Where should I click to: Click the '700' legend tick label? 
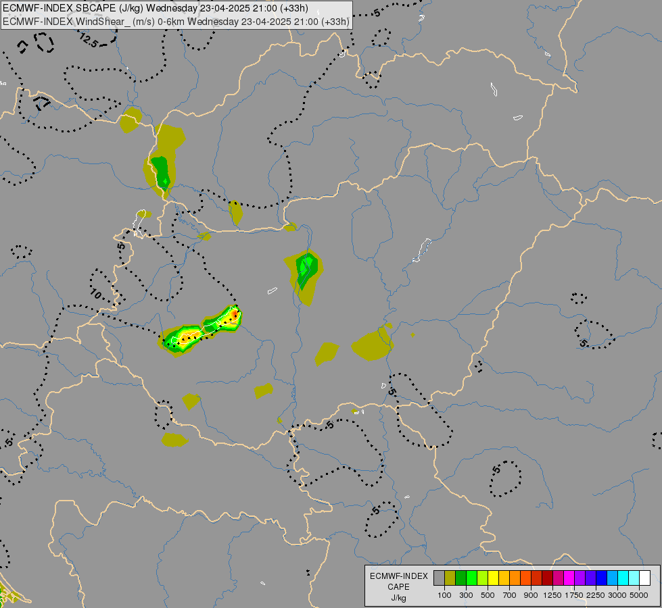[x=509, y=595]
